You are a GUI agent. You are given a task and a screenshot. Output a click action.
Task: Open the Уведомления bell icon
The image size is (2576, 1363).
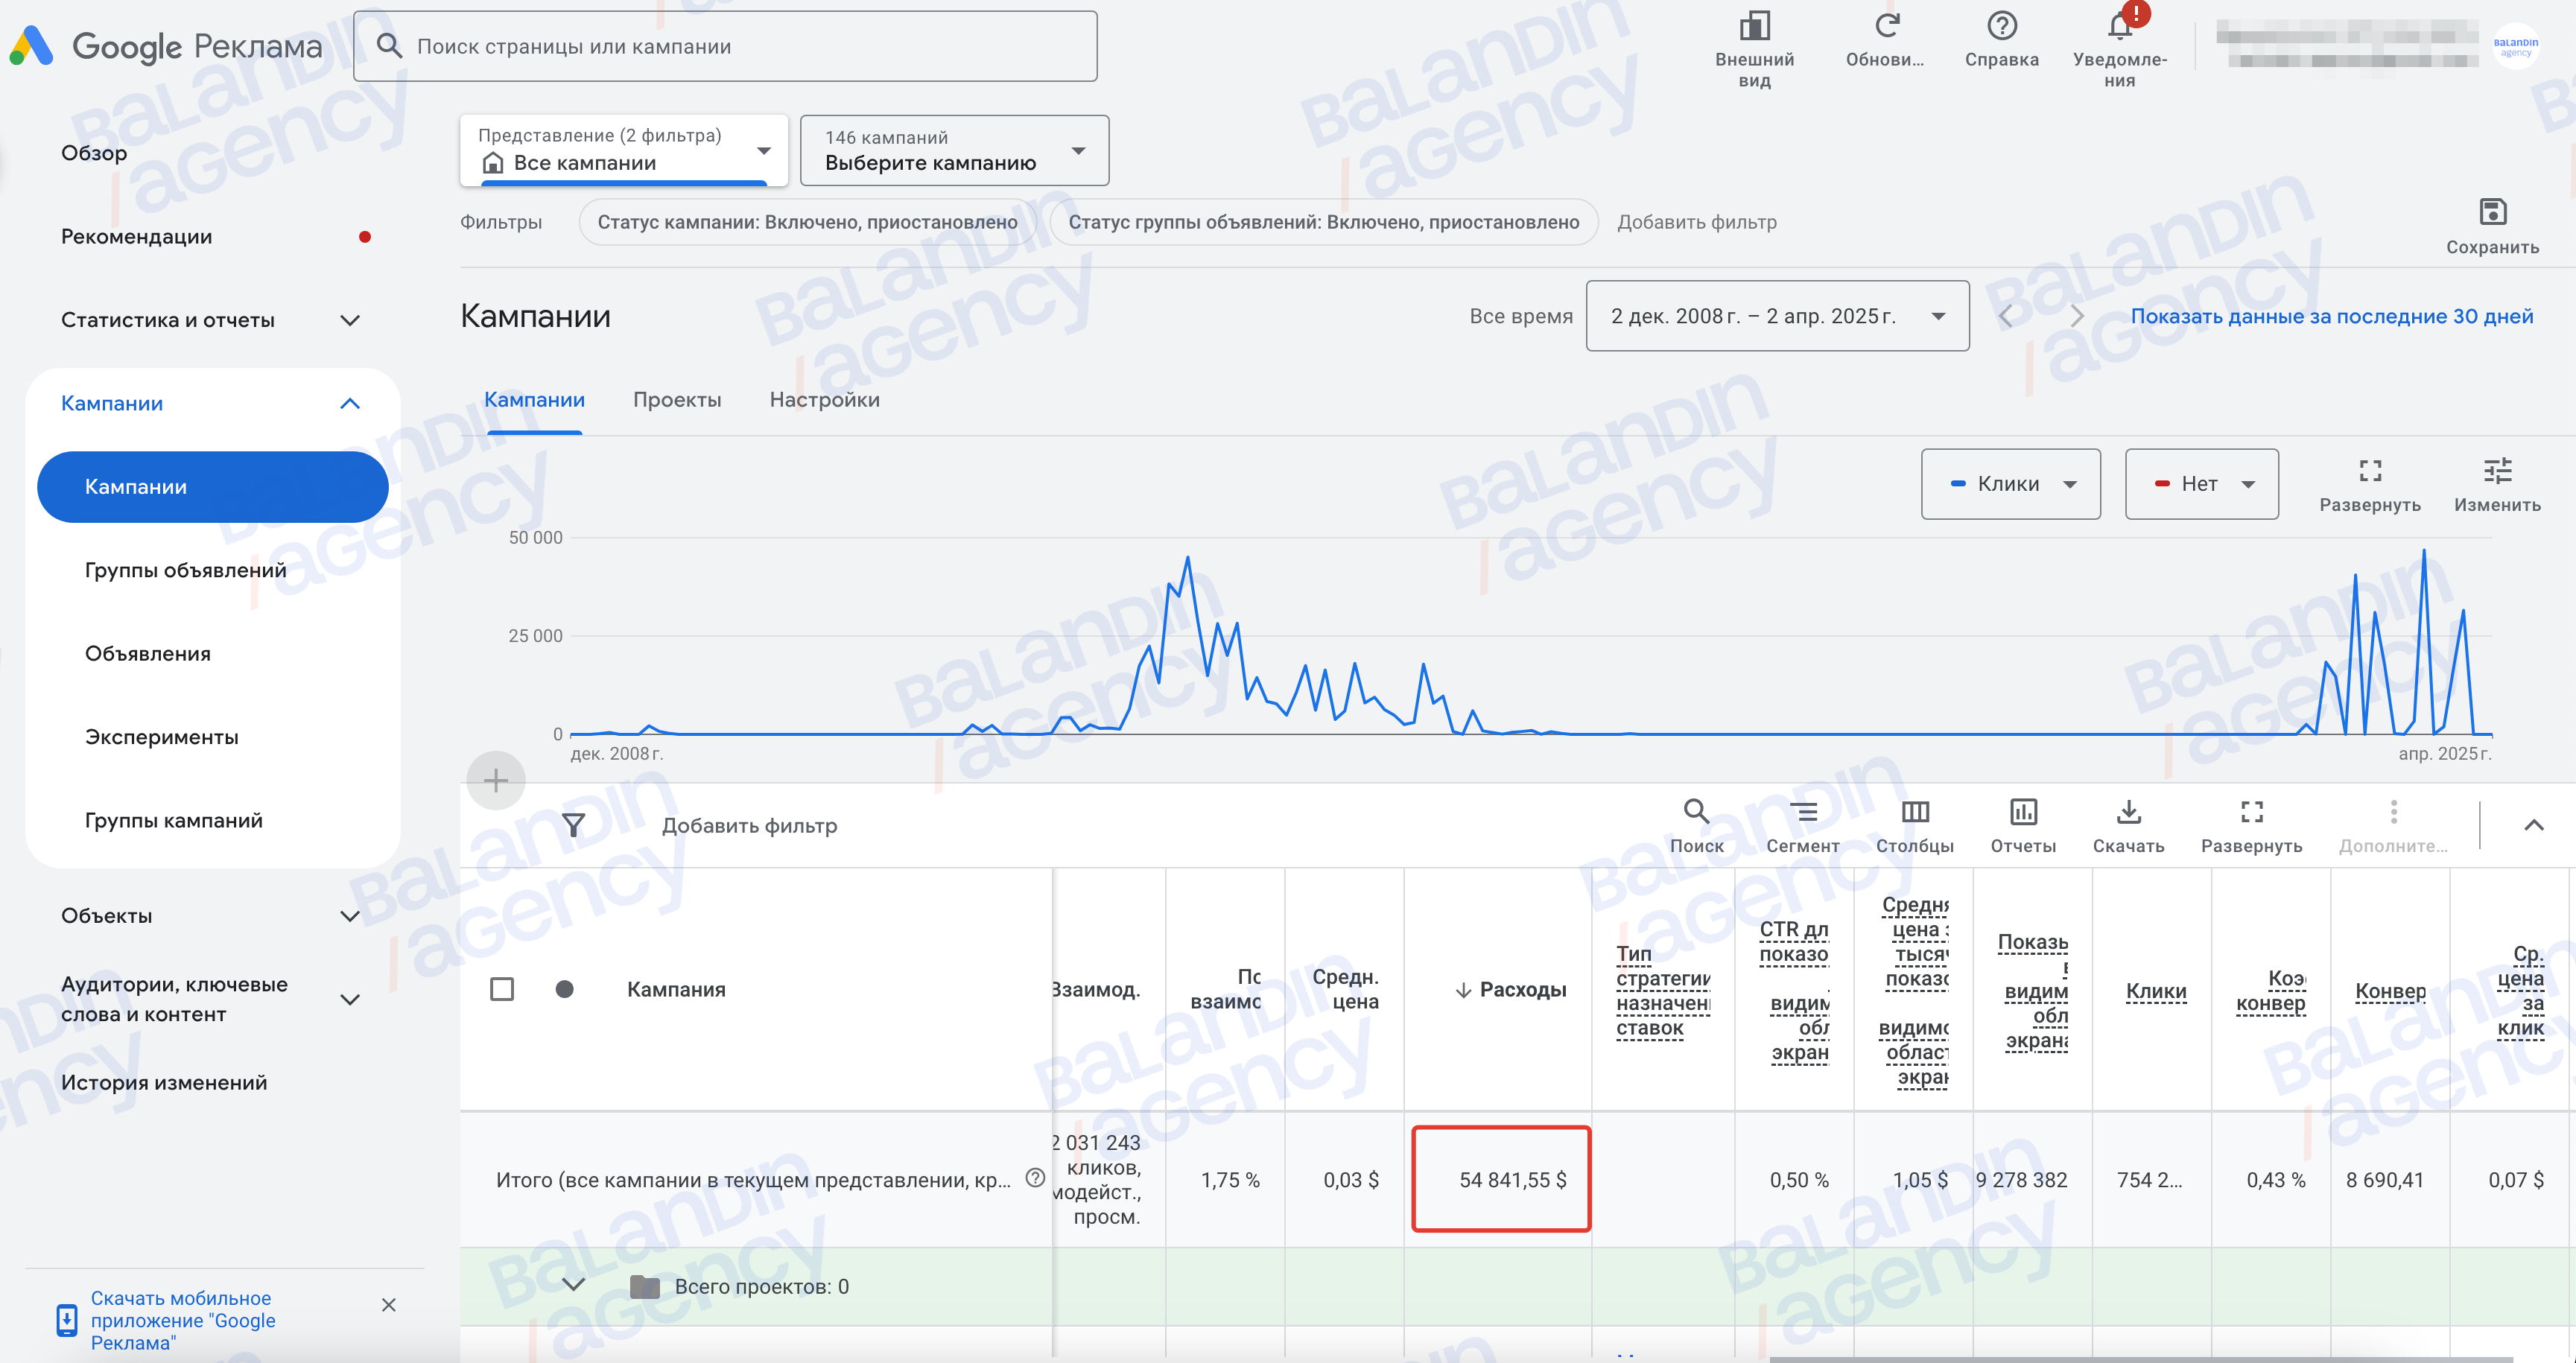pos(2119,26)
